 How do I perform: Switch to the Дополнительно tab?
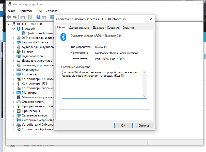point(79,28)
